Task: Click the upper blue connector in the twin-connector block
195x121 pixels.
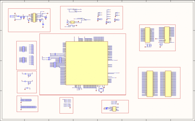Action: pyautogui.click(x=23, y=49)
